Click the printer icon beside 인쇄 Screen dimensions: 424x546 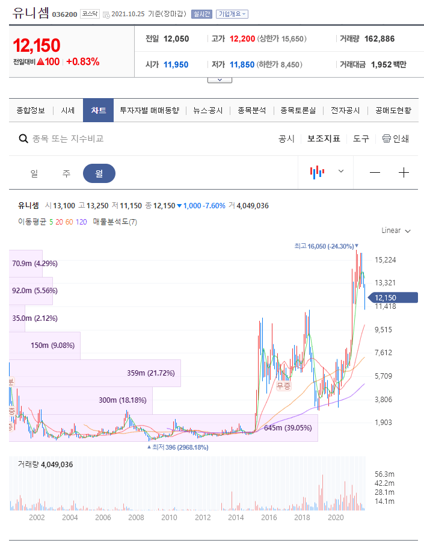tap(387, 138)
